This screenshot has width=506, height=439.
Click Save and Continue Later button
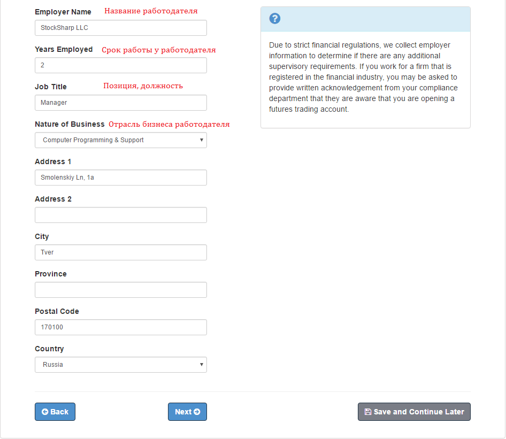click(x=414, y=412)
